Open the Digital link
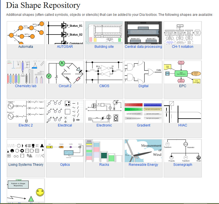This screenshot has width=219, height=204. pyautogui.click(x=143, y=86)
